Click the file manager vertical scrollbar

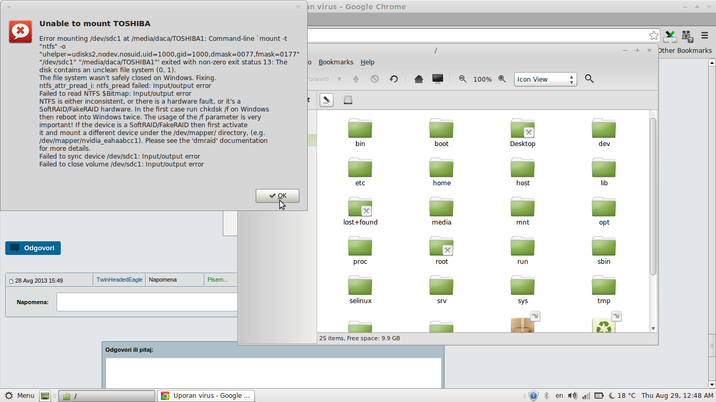click(653, 196)
